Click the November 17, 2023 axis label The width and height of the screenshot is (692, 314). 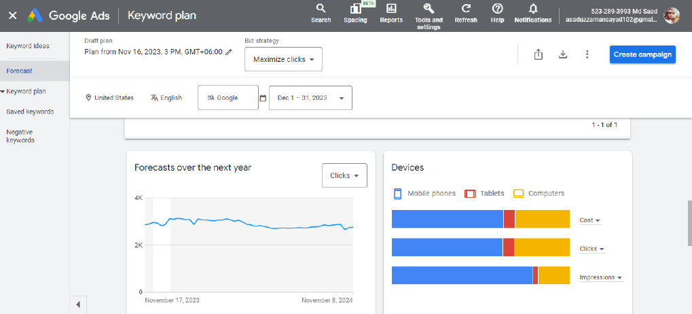pos(172,300)
